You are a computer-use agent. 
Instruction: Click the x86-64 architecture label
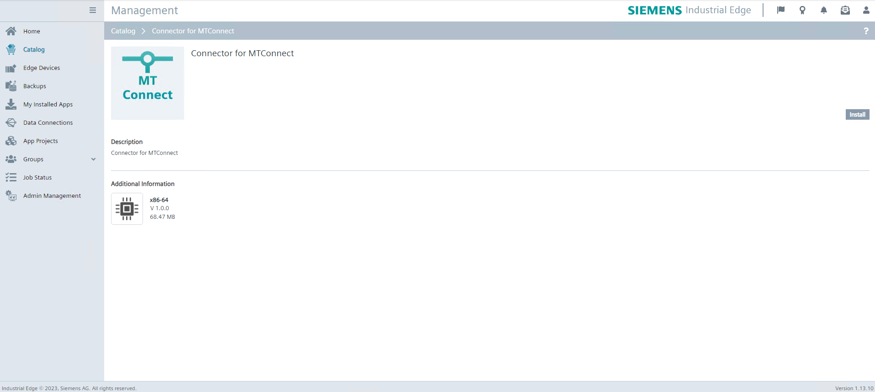pyautogui.click(x=159, y=200)
